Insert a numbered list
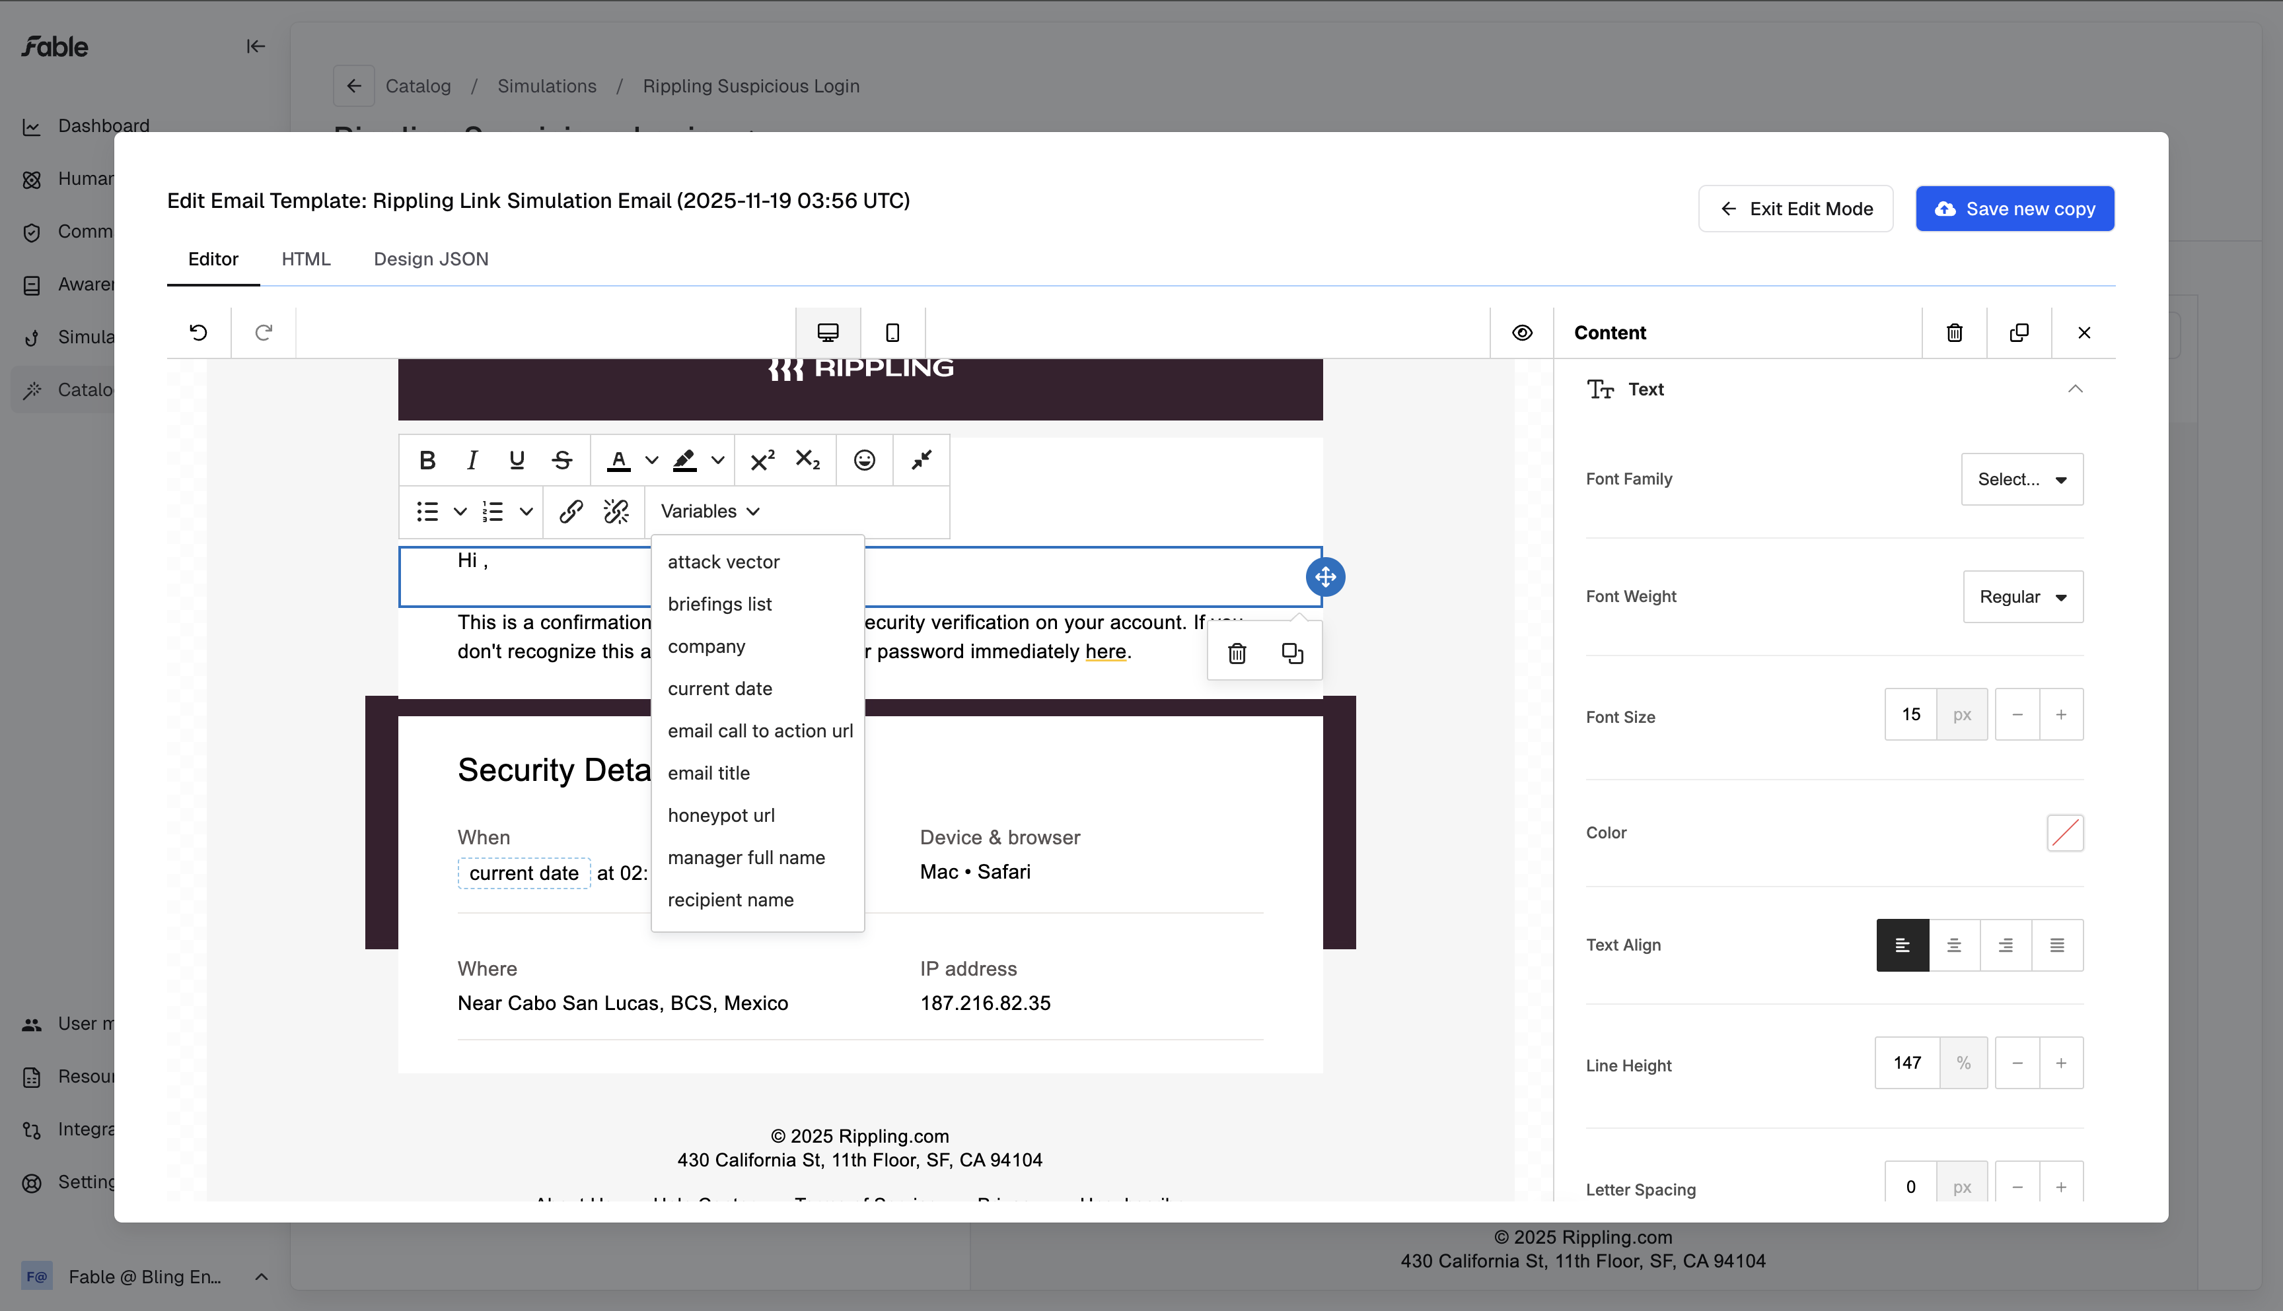This screenshot has height=1311, width=2283. click(x=493, y=512)
